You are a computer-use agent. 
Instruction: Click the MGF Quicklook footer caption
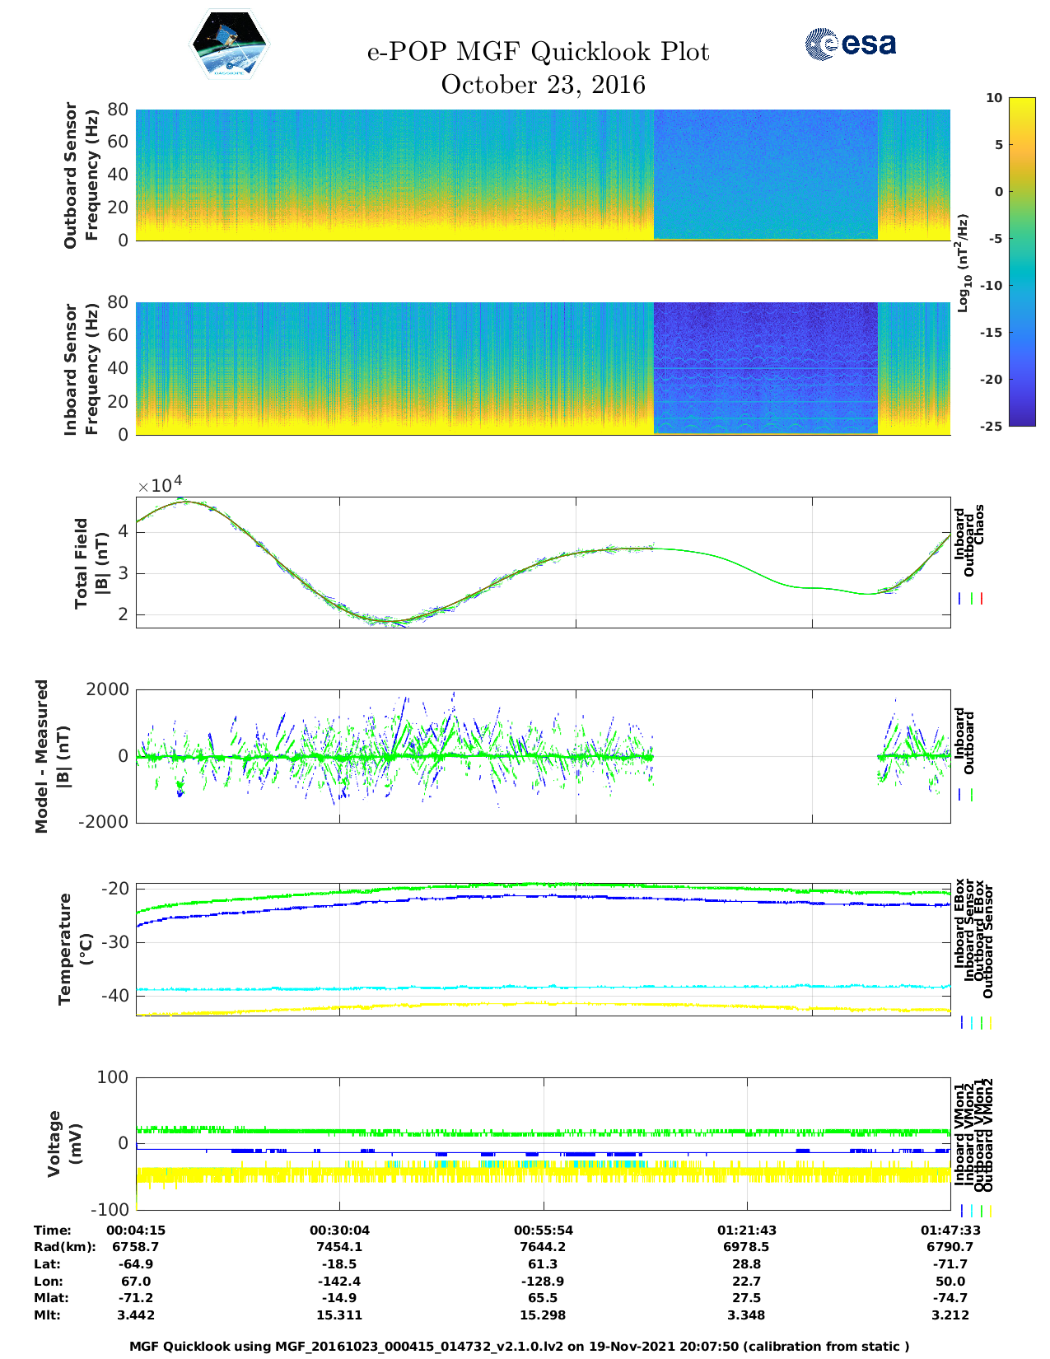pos(520,1347)
